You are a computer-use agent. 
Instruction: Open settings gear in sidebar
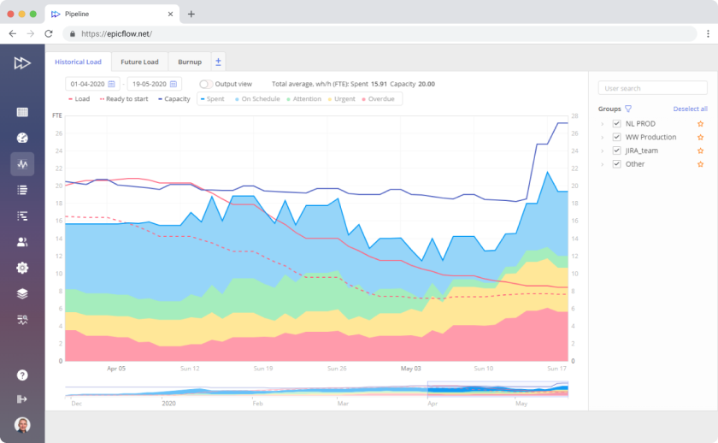coord(22,268)
